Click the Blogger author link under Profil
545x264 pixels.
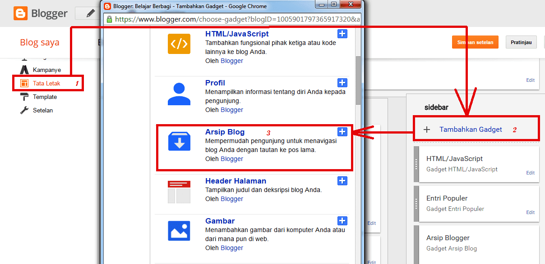(x=232, y=110)
